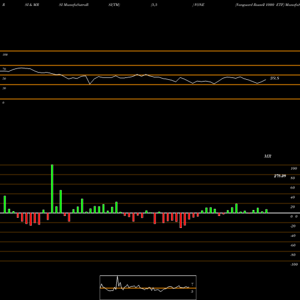The image size is (300, 300).
Task: Click the 80 label on MR right axis
Action: click(293, 178)
